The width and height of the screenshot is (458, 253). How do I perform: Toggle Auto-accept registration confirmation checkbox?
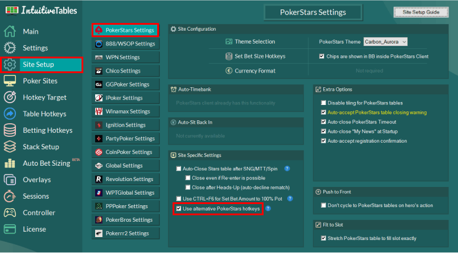tap(323, 141)
